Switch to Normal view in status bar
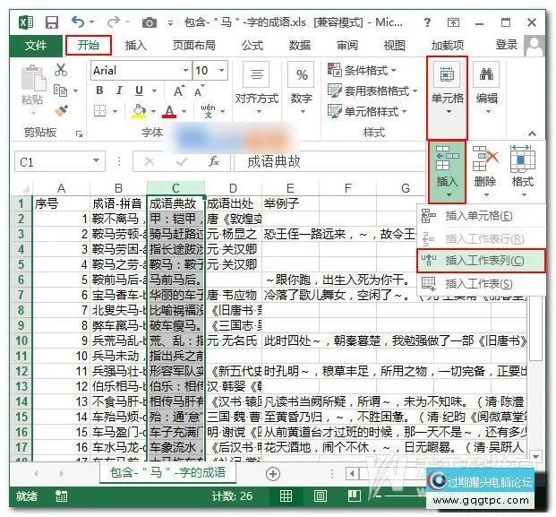This screenshot has height=517, width=556. 286,495
